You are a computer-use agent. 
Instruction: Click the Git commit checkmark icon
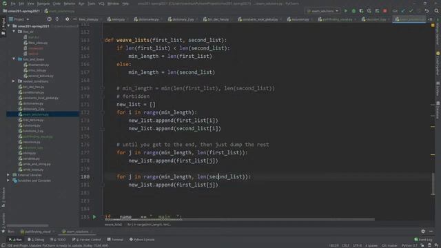click(411, 11)
